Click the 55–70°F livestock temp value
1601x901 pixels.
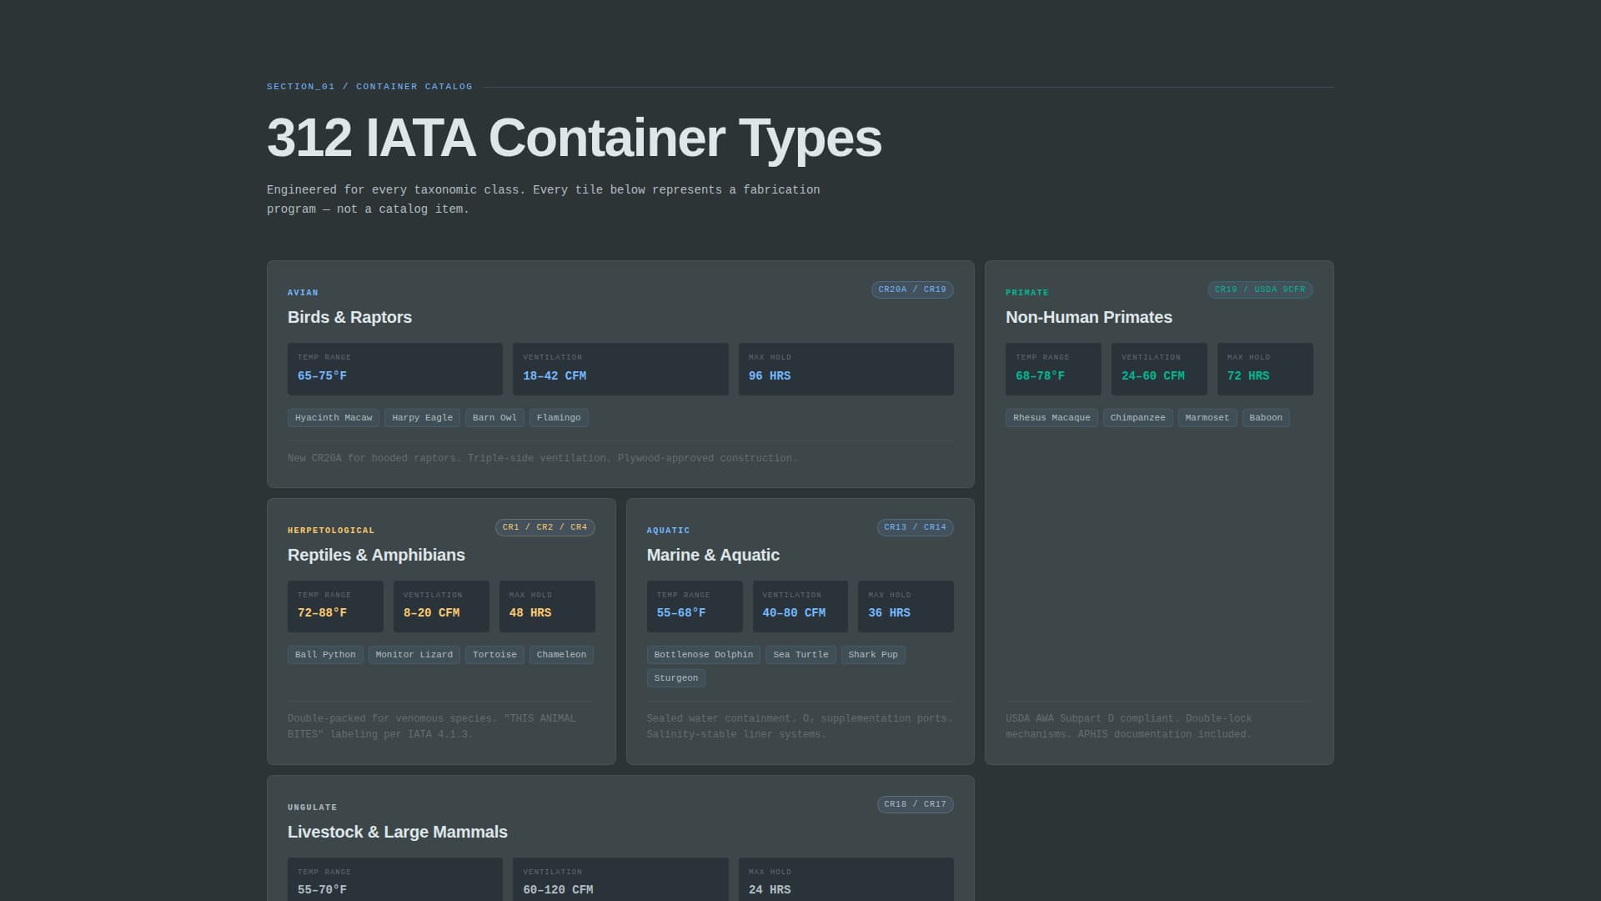(x=322, y=890)
